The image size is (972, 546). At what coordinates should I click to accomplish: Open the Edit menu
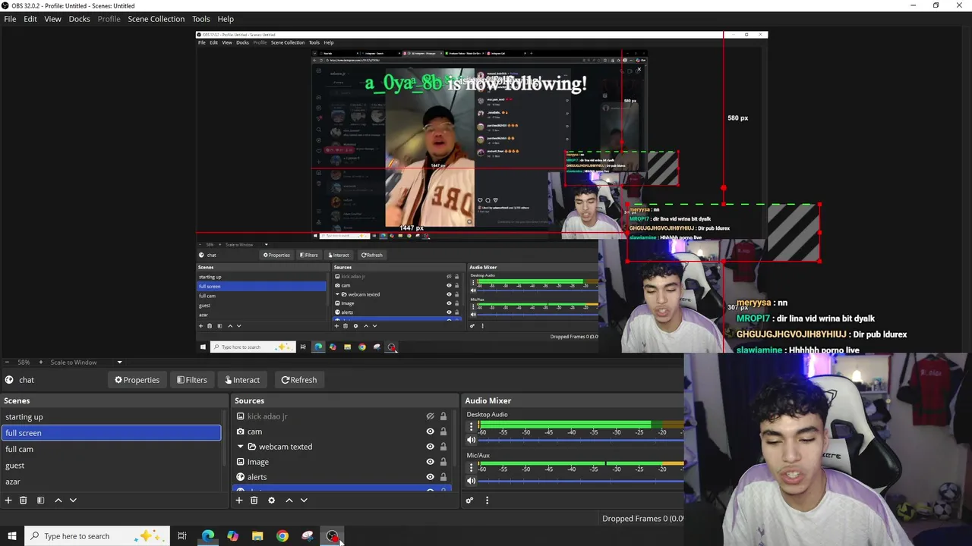click(30, 19)
